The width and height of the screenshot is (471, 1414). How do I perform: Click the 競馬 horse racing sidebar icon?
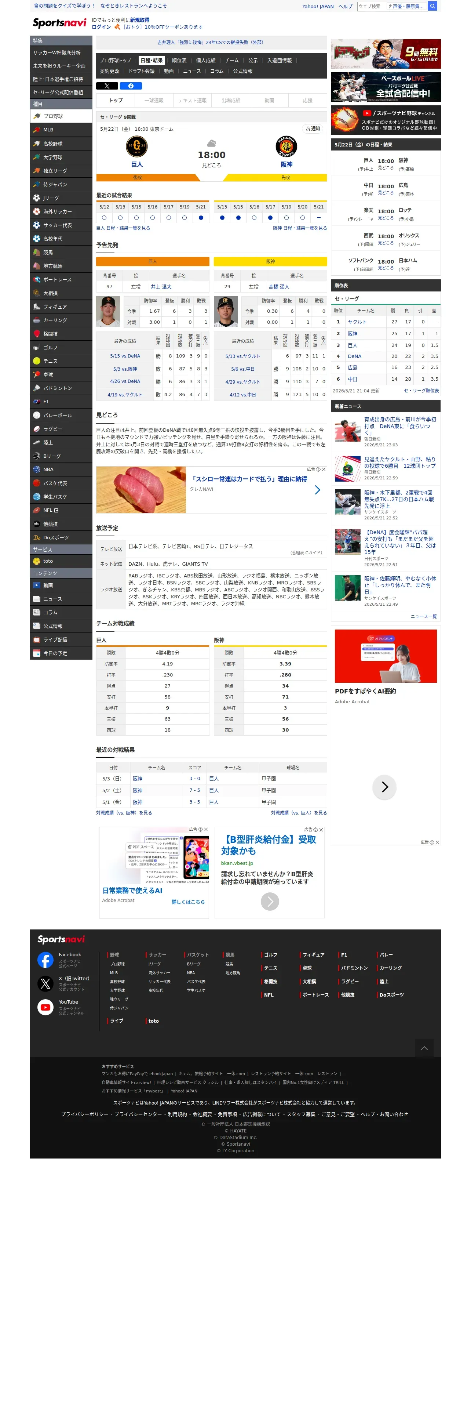(x=37, y=253)
